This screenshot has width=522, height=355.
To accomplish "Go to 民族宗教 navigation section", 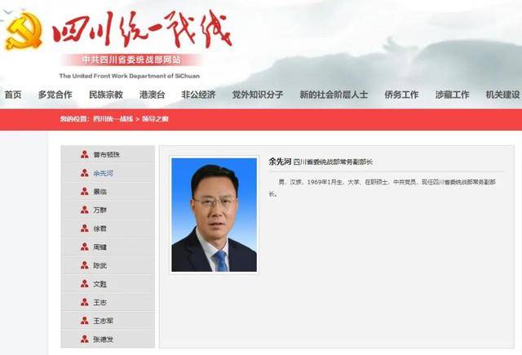I will (x=106, y=95).
